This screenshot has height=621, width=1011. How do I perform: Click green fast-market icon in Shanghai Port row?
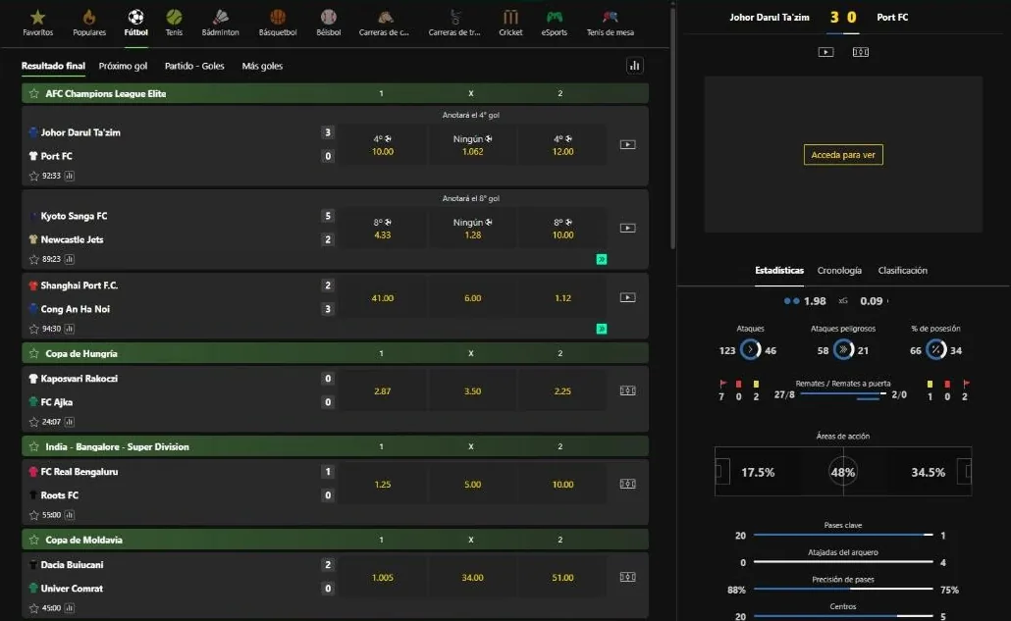pyautogui.click(x=602, y=329)
